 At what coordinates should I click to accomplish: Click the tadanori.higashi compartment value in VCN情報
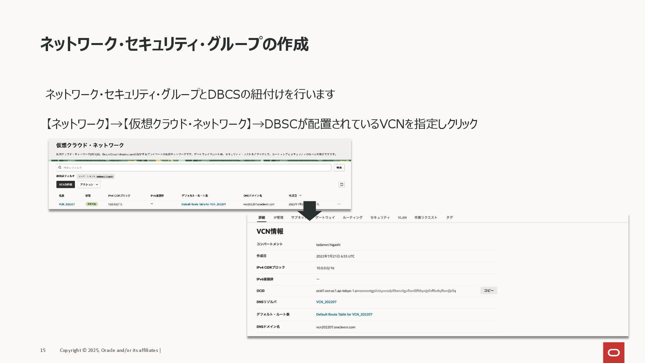[328, 245]
